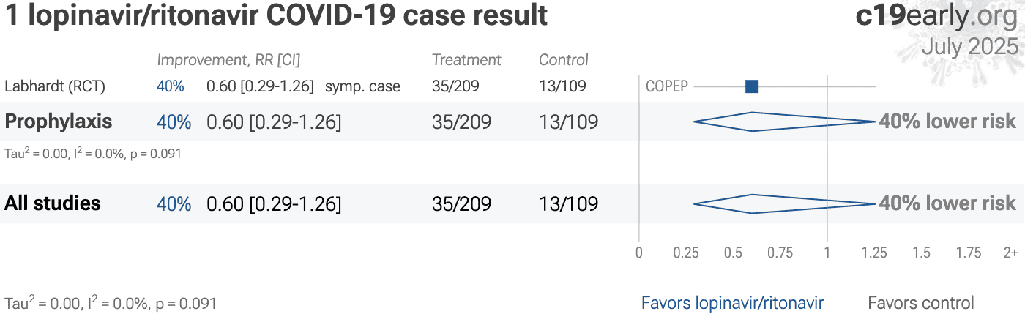The height and width of the screenshot is (314, 1025).
Task: Click the All studies row heading
Action: coord(53,203)
